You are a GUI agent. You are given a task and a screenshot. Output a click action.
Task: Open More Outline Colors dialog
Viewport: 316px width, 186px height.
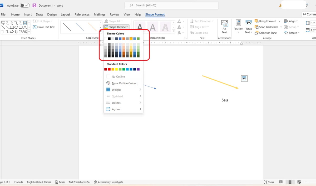(125, 83)
